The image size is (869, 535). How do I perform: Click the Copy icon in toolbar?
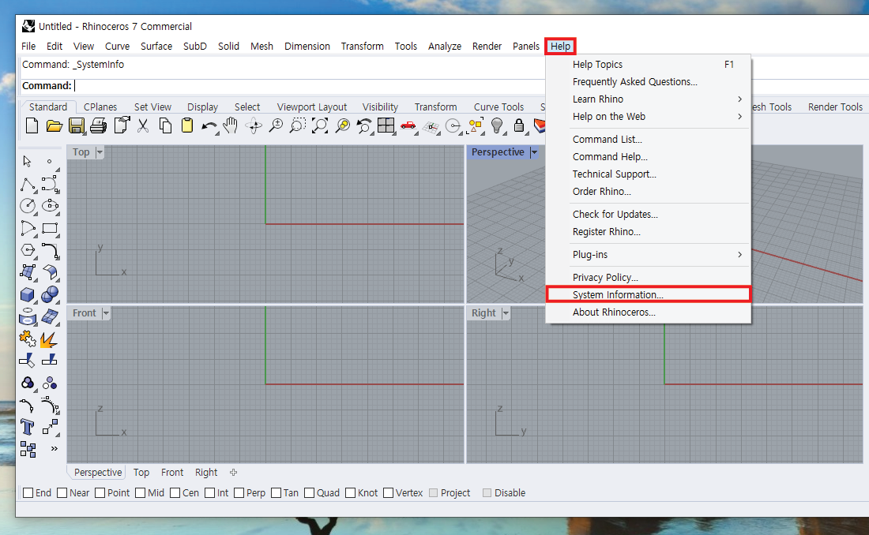(x=165, y=126)
